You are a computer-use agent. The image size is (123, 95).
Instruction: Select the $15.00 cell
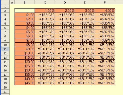point(25,57)
